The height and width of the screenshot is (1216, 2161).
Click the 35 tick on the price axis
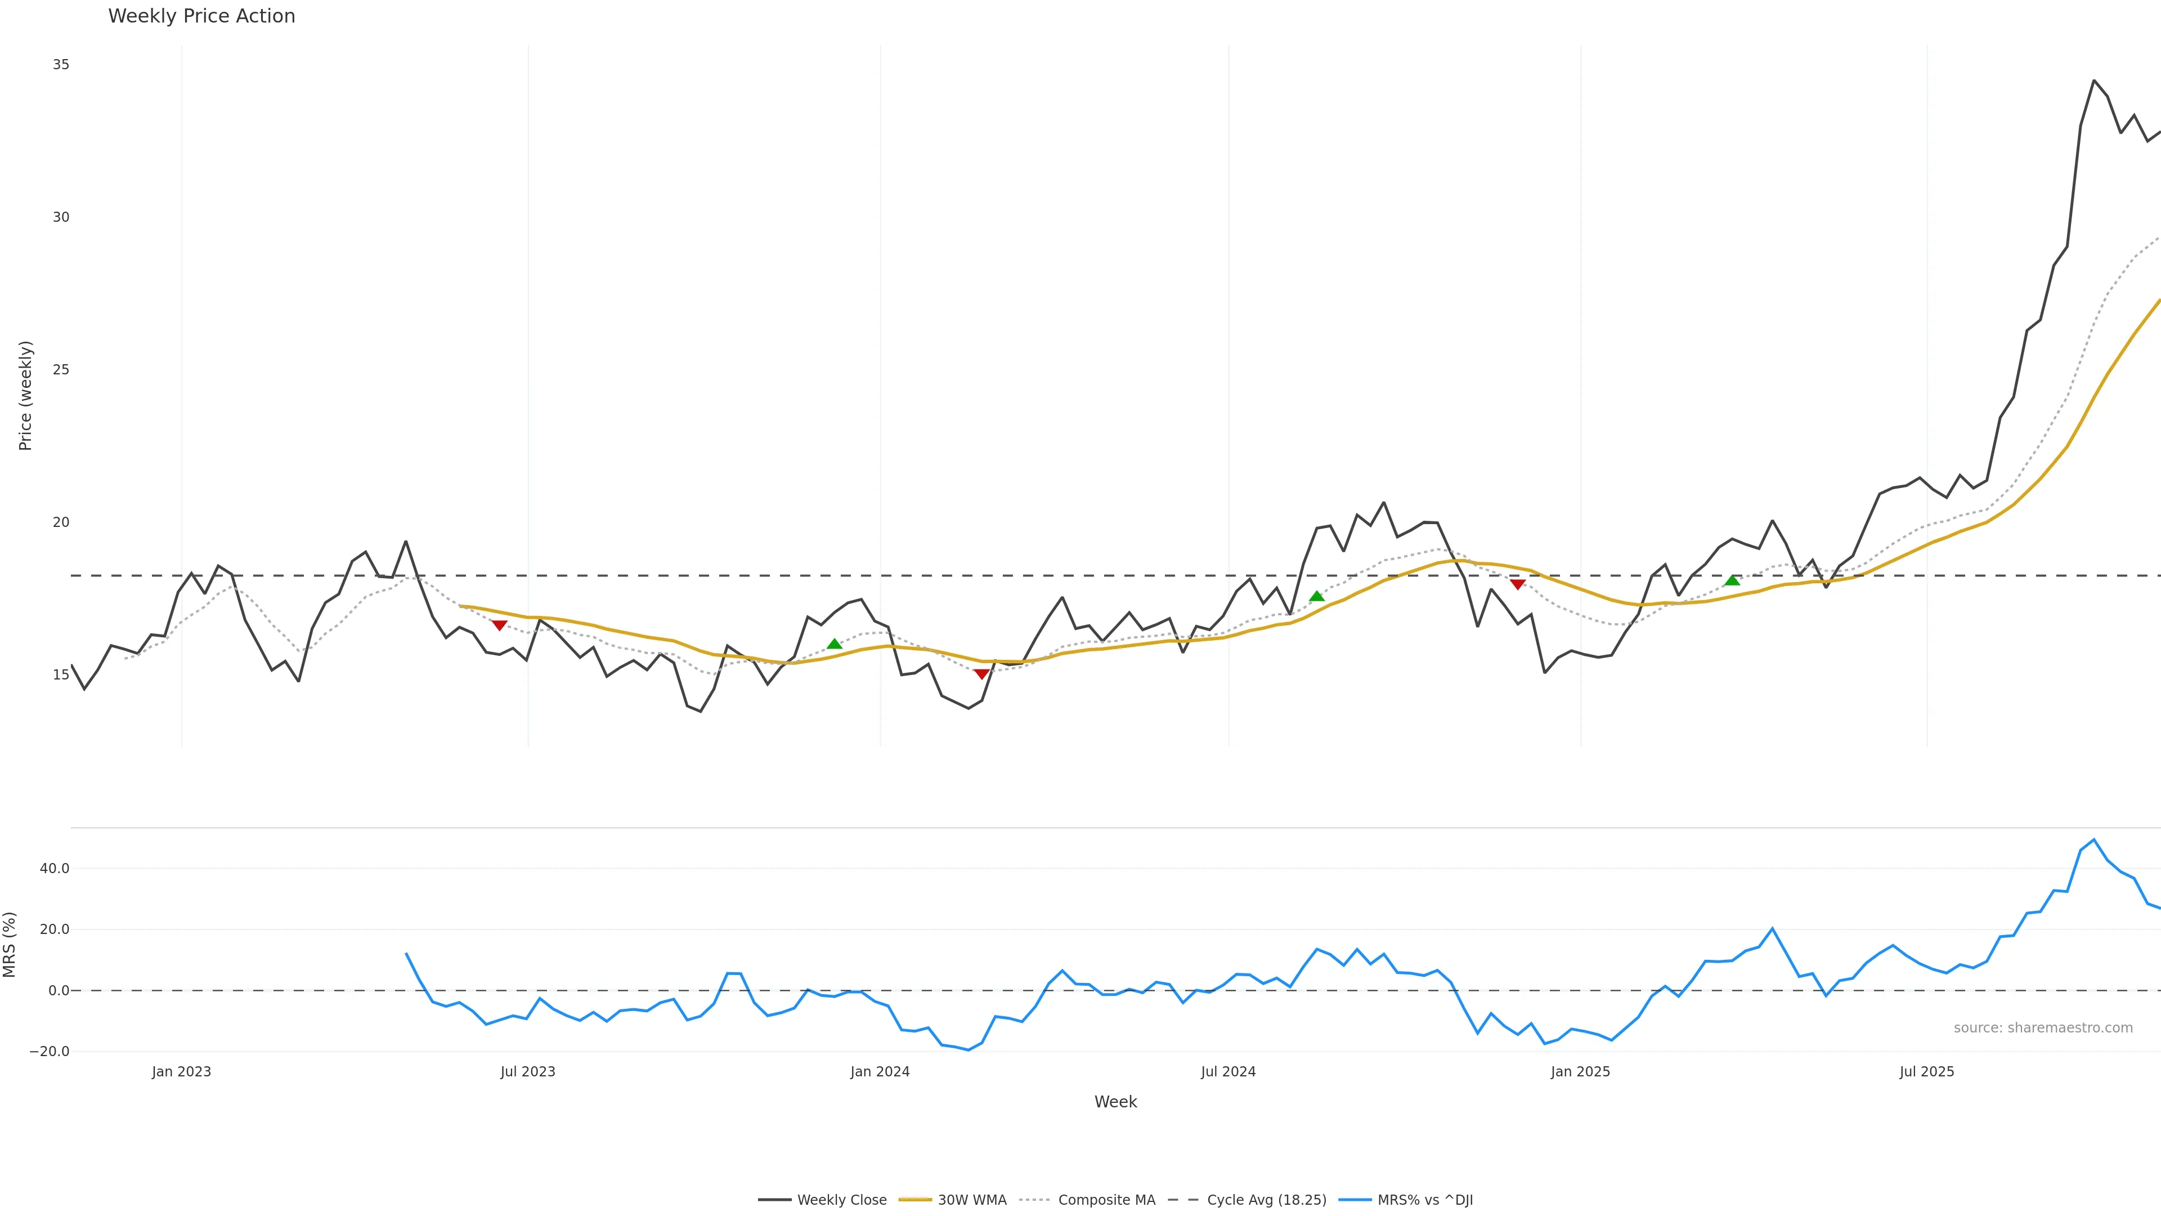point(61,65)
